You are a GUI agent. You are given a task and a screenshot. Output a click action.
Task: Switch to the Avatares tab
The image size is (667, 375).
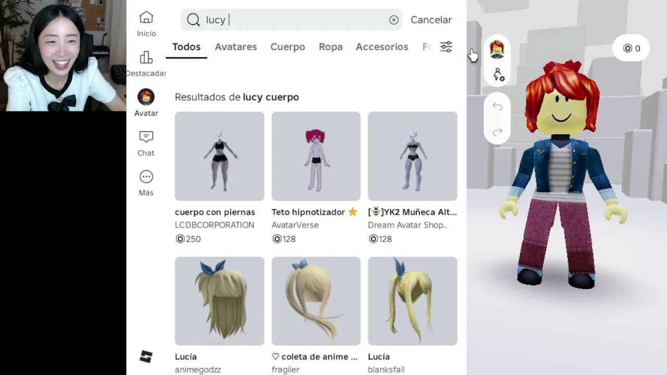(236, 47)
